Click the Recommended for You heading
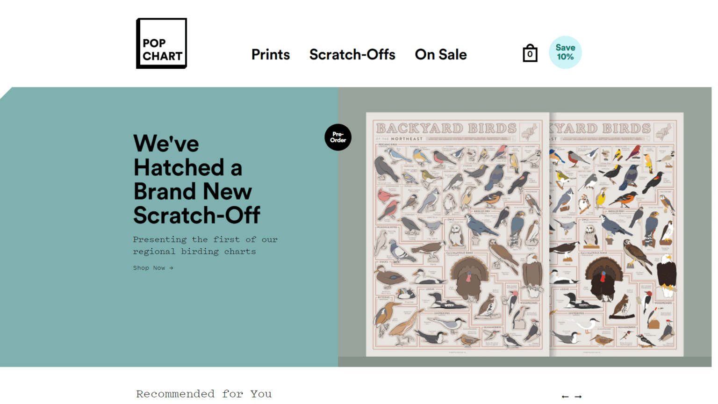Viewport: 718px width, 404px height. click(x=203, y=394)
